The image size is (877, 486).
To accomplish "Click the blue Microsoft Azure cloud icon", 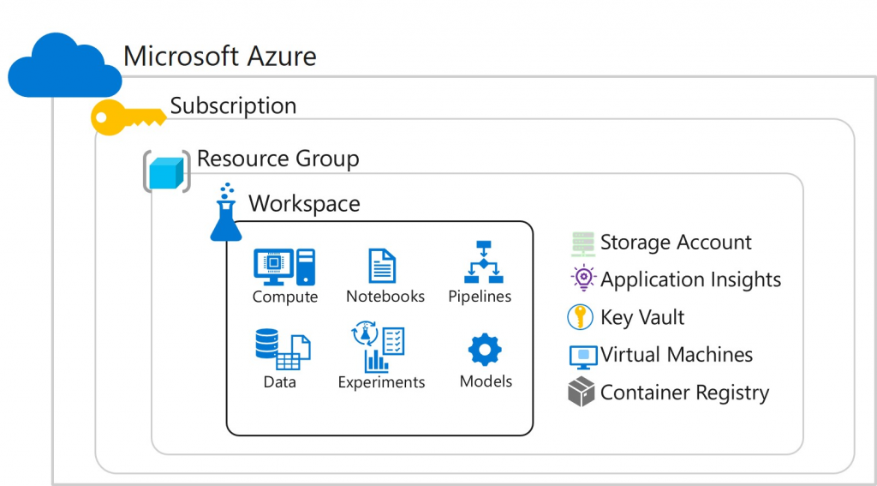I will pyautogui.click(x=64, y=66).
